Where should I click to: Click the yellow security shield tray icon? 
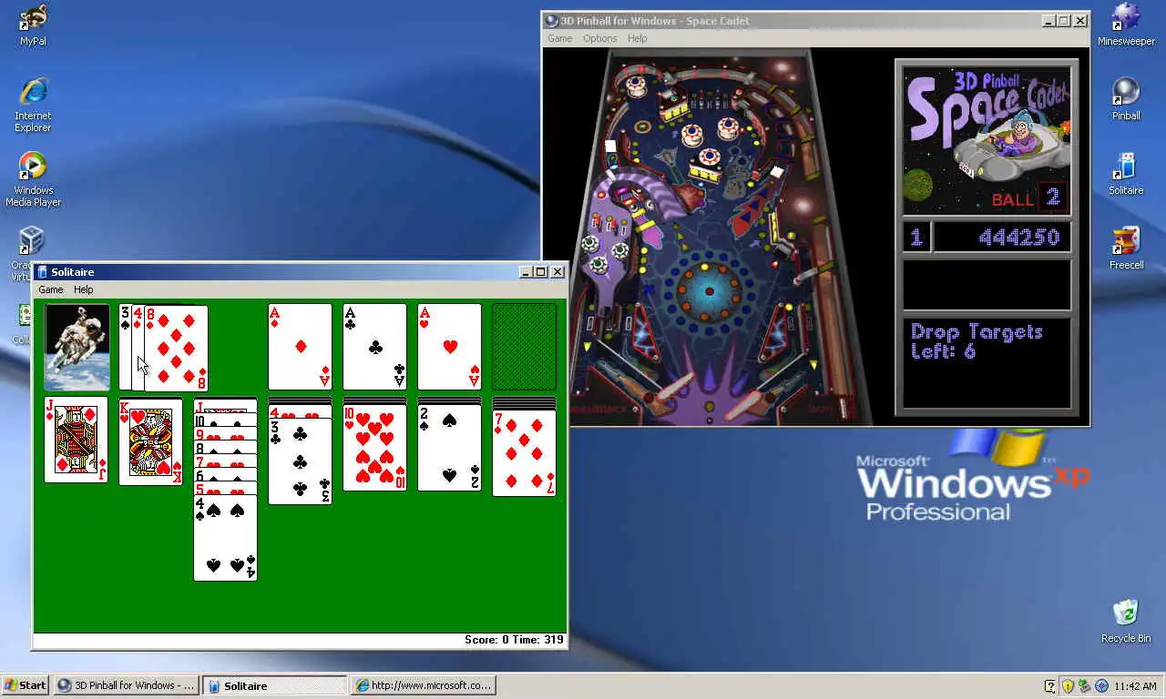point(1069,685)
